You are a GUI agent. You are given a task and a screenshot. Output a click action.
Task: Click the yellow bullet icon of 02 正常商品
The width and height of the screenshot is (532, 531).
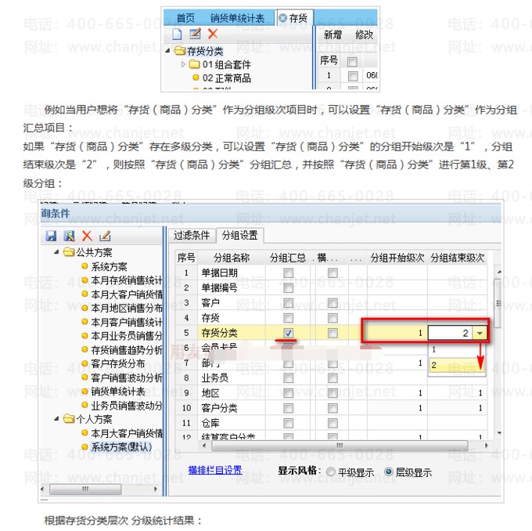pos(196,78)
